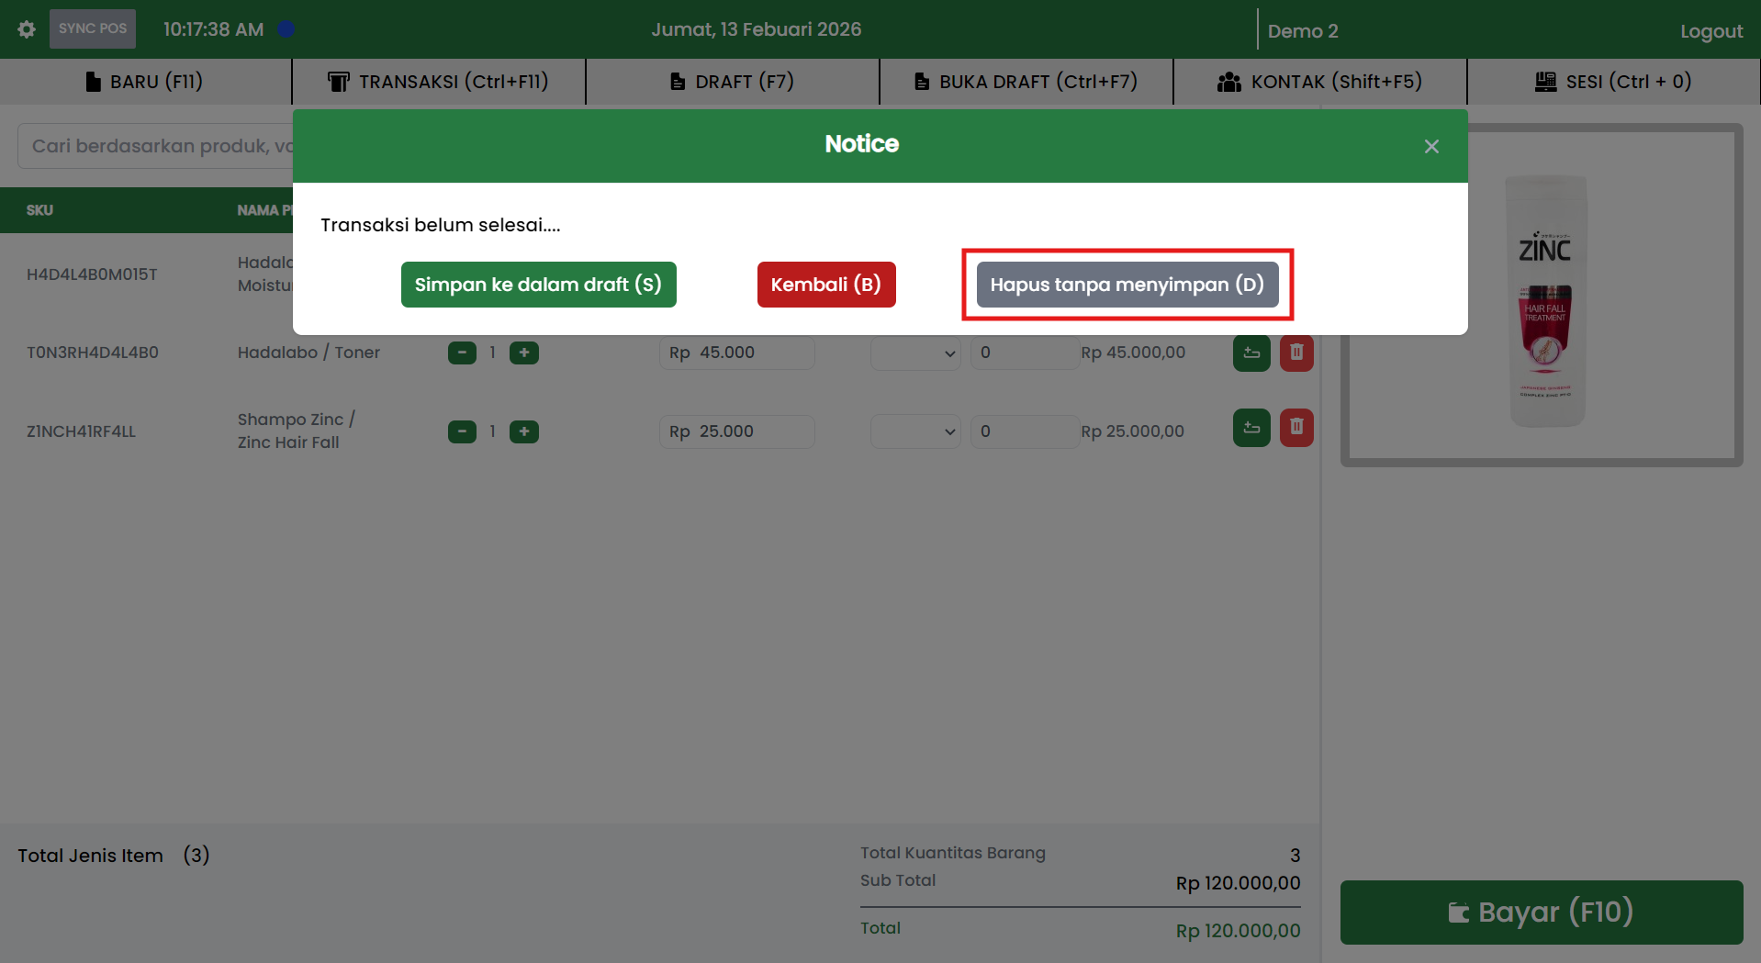
Task: Click the product search input field
Action: [x=156, y=146]
